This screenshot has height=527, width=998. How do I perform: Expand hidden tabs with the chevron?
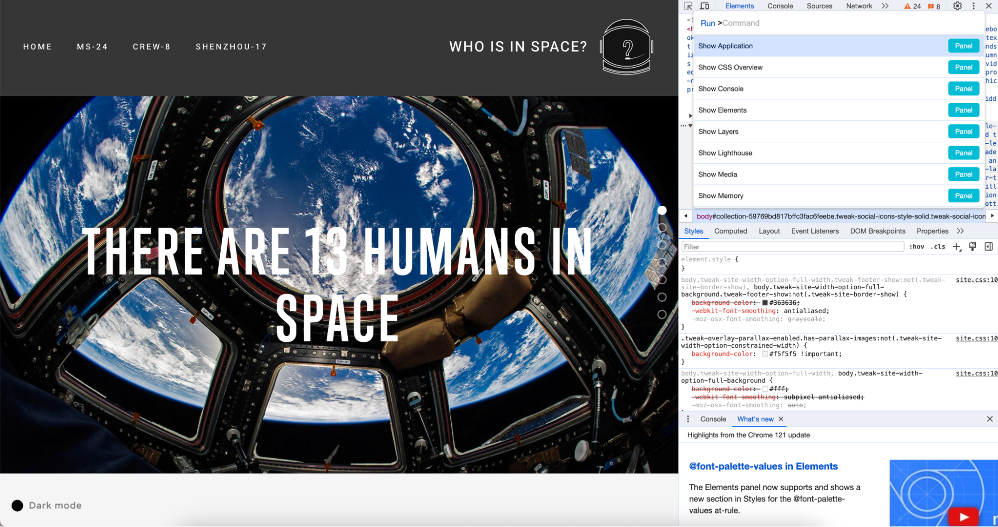(x=885, y=6)
